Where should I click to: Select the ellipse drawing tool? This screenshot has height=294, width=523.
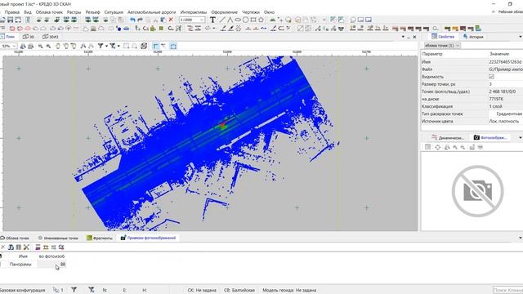click(x=238, y=20)
